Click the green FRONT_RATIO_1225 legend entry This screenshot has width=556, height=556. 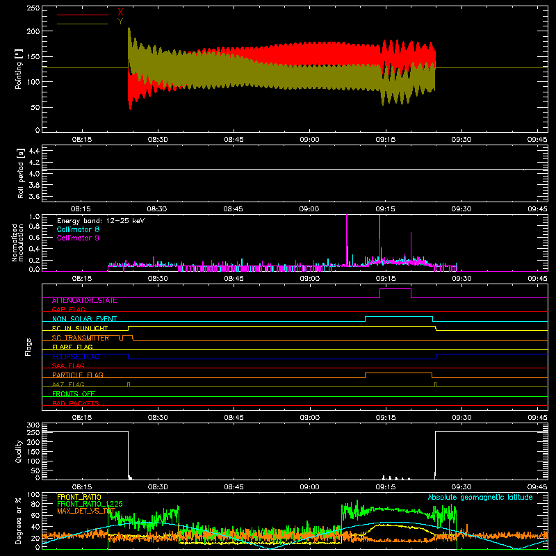coord(90,504)
